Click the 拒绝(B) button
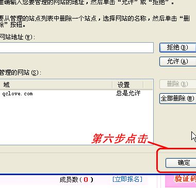Viewport: 196px width, 188px height. tap(178, 47)
